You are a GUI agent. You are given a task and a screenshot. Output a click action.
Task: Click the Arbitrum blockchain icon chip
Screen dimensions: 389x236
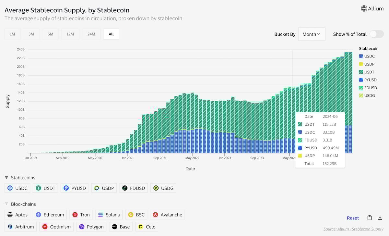click(21, 227)
